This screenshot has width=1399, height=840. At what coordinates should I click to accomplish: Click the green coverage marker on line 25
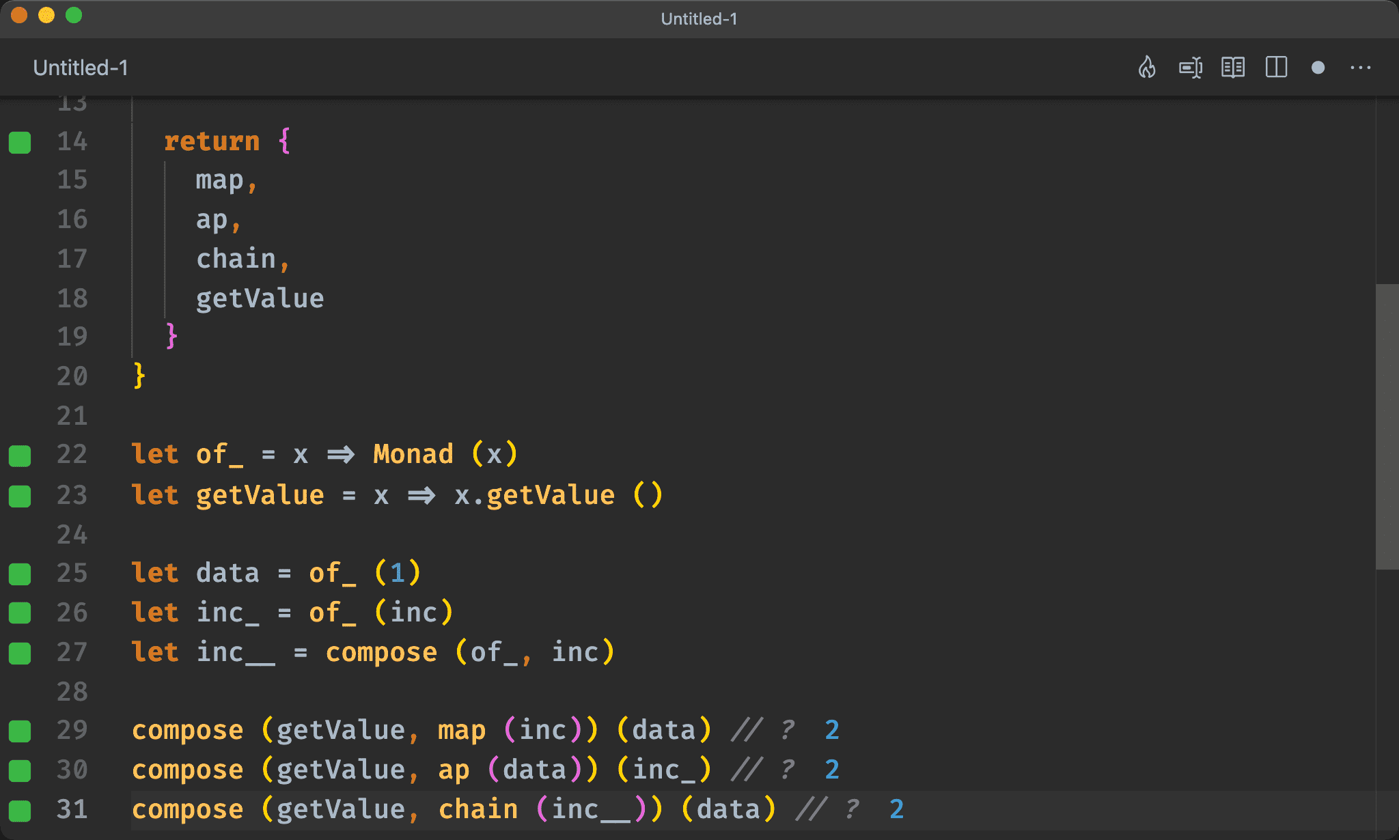point(20,574)
